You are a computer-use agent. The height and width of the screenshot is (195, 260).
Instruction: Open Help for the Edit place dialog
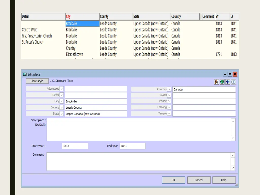coord(224,180)
